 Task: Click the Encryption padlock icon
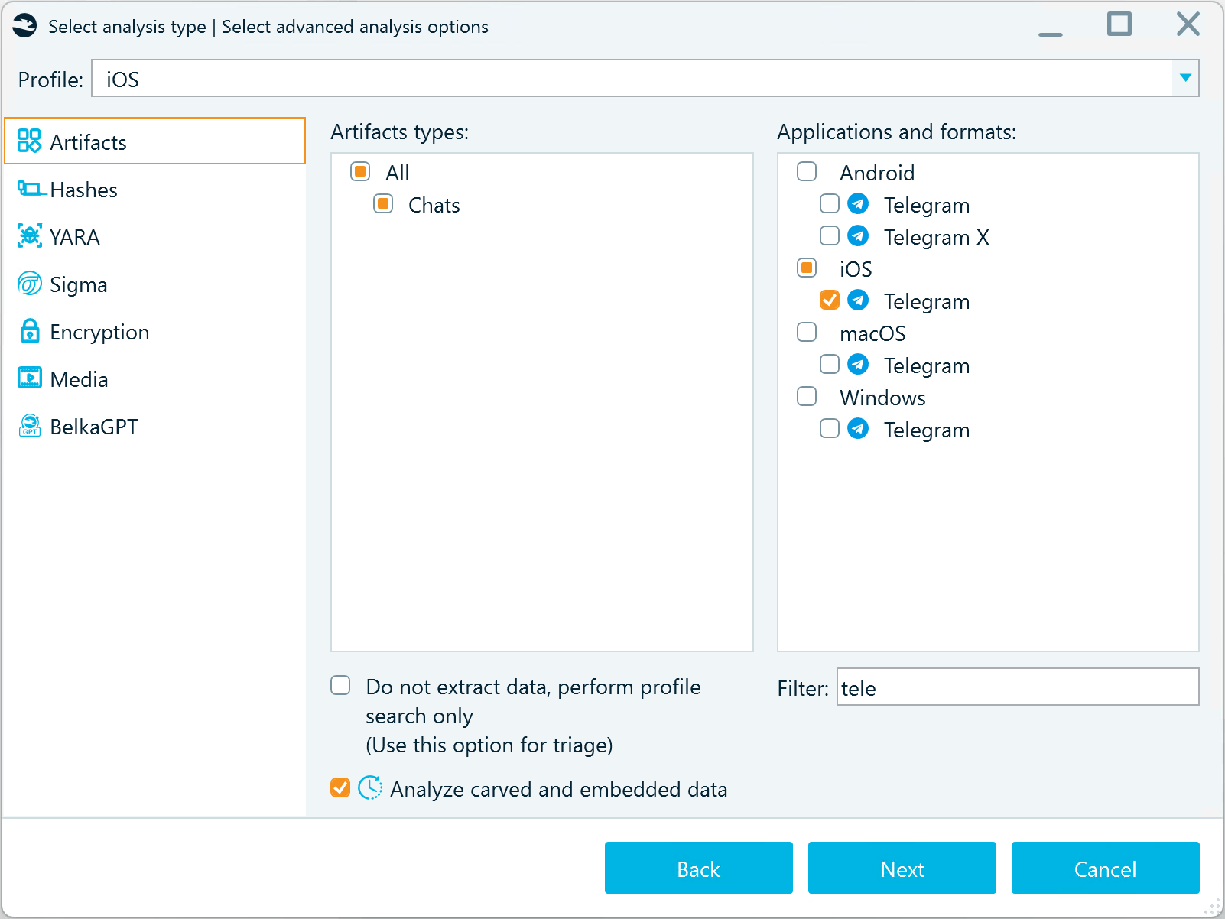click(x=29, y=331)
